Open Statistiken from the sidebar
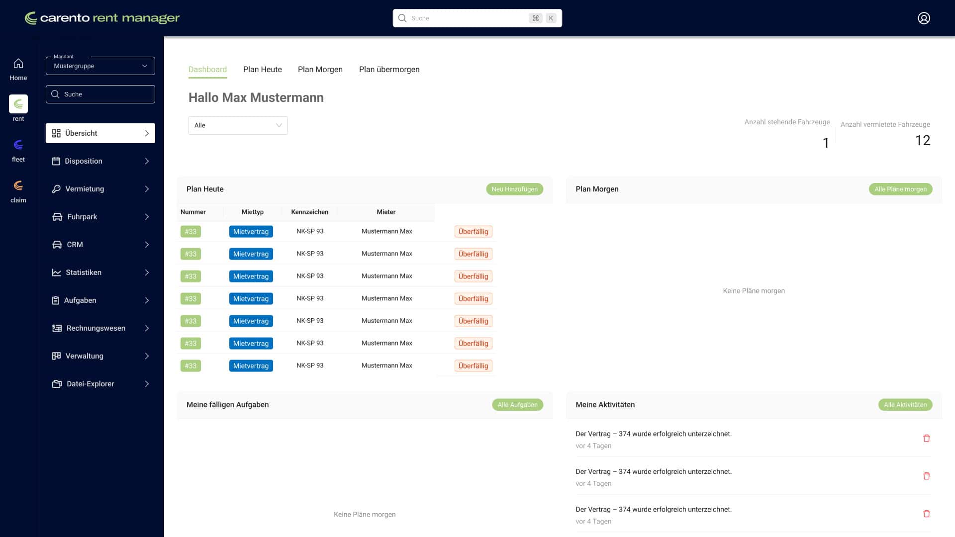 83,272
